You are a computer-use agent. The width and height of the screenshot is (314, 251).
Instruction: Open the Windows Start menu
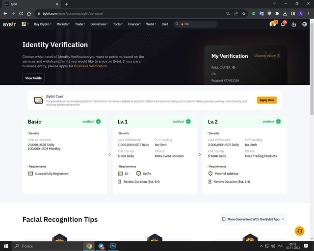5,246
